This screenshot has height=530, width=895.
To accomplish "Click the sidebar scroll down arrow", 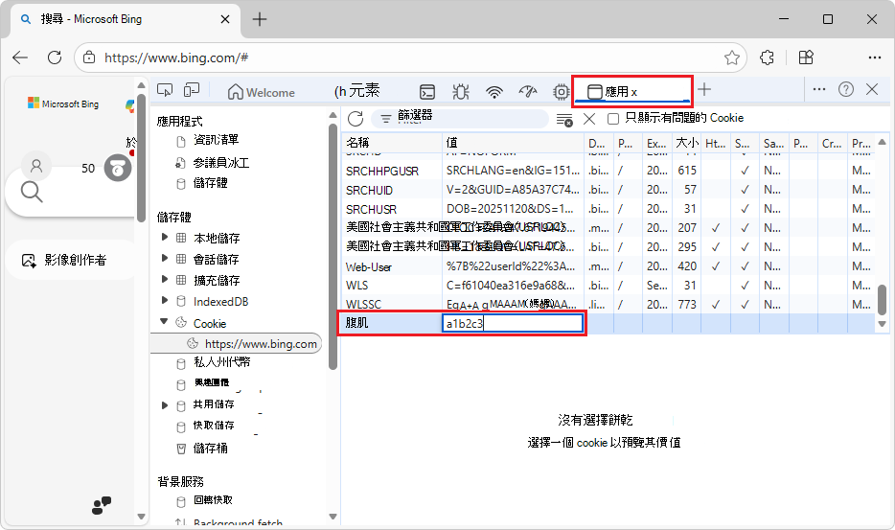I will click(x=333, y=517).
